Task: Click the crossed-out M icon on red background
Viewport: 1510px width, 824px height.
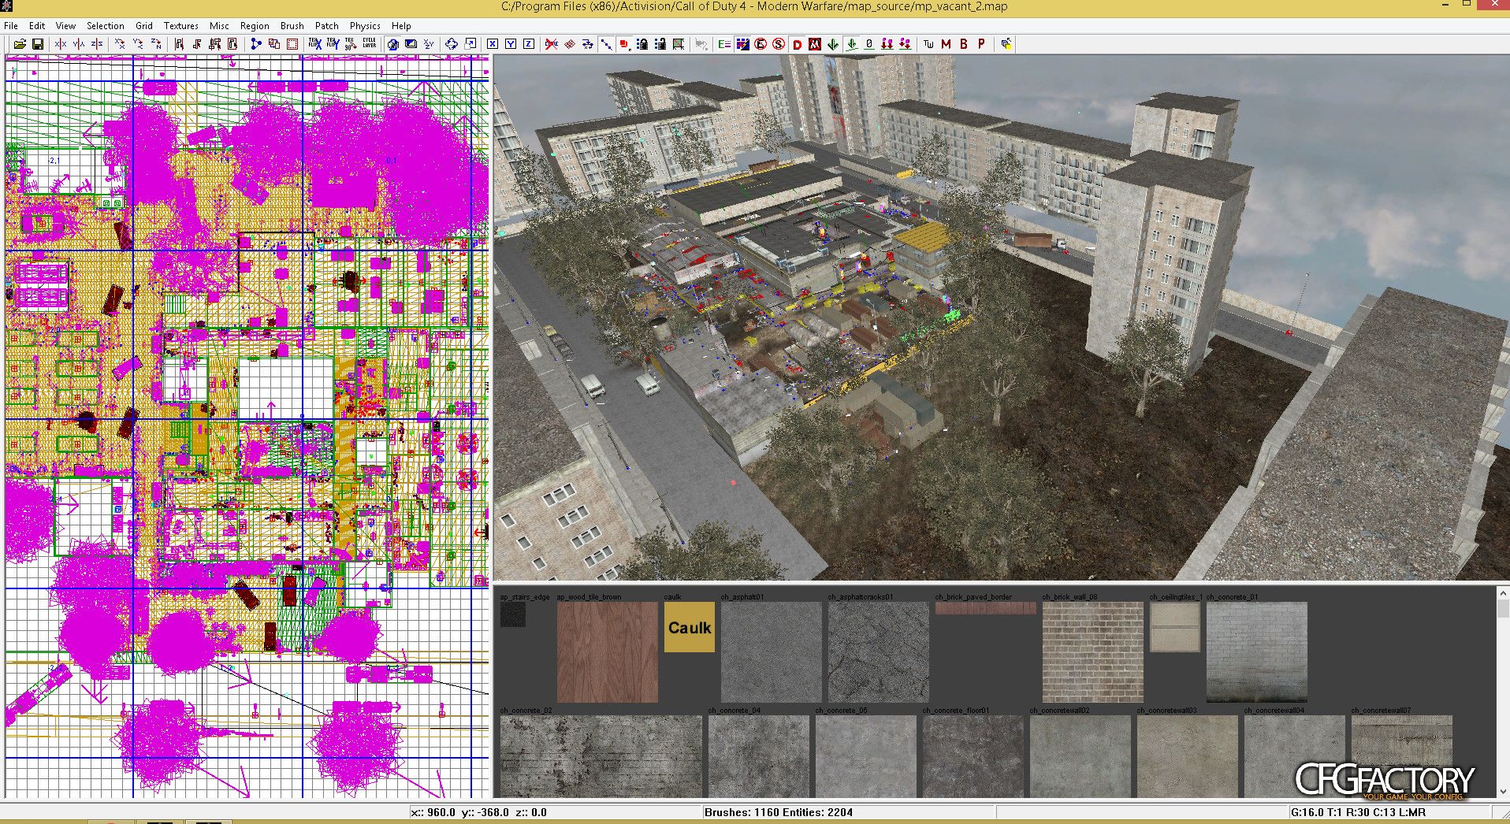Action: tap(815, 44)
